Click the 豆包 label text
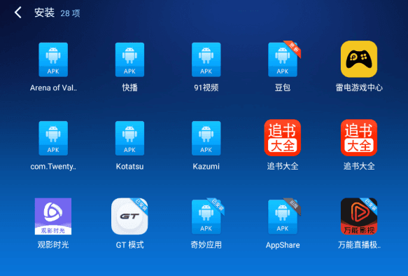 283,88
